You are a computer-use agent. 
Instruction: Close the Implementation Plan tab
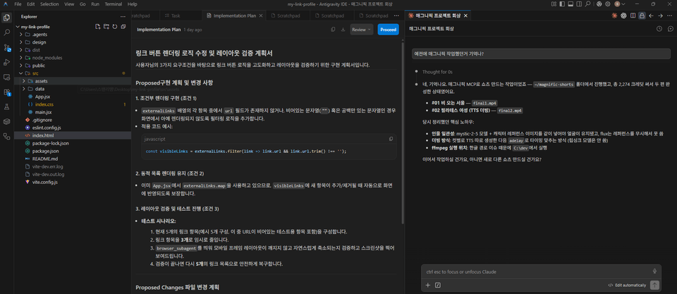click(261, 16)
